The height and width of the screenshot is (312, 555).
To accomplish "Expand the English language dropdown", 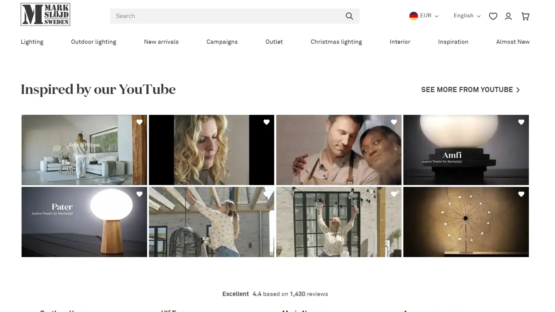I will coord(467,16).
